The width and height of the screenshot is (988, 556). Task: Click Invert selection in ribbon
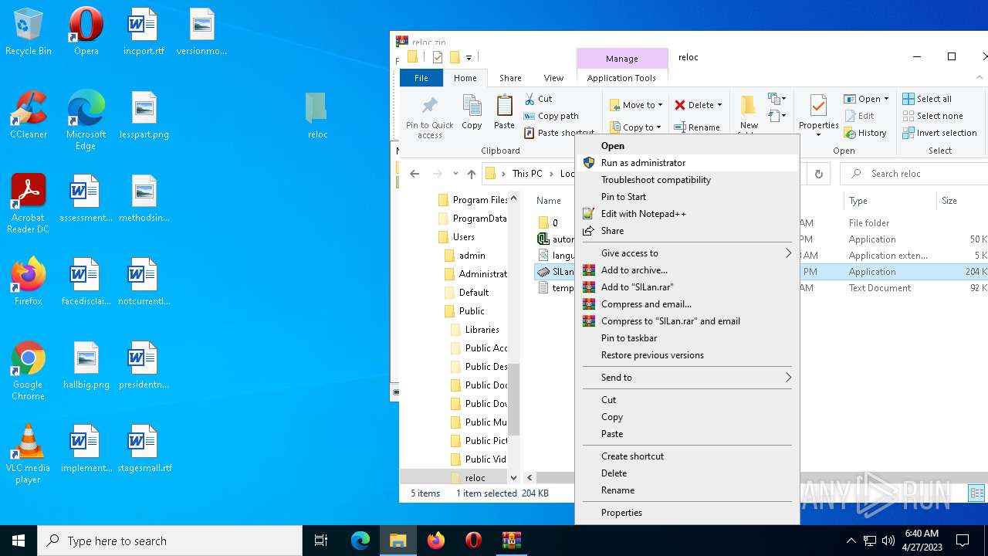click(939, 133)
